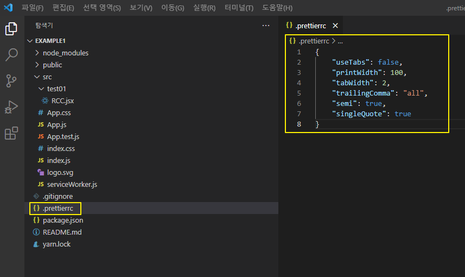The height and width of the screenshot is (277, 465).
Task: Open serviceWorker.js file
Action: 151,184
